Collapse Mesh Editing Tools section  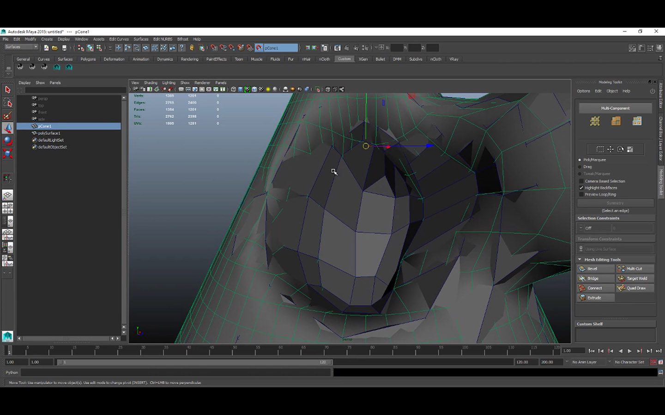coord(580,260)
